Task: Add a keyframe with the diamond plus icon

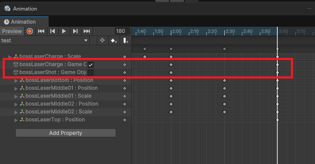Action: coord(114,41)
